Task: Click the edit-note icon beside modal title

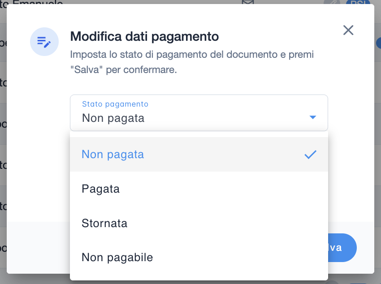Action: tap(44, 42)
